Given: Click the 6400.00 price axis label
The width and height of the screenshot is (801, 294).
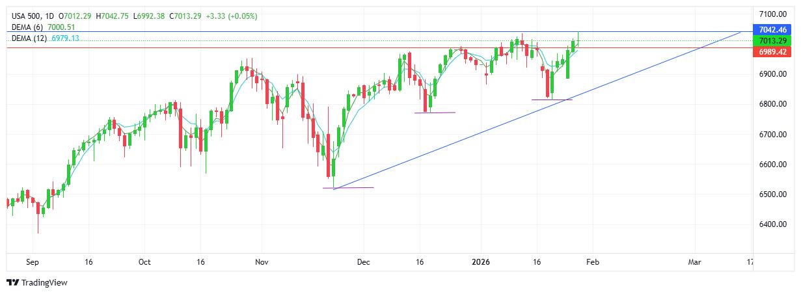Looking at the screenshot, I should coord(773,224).
